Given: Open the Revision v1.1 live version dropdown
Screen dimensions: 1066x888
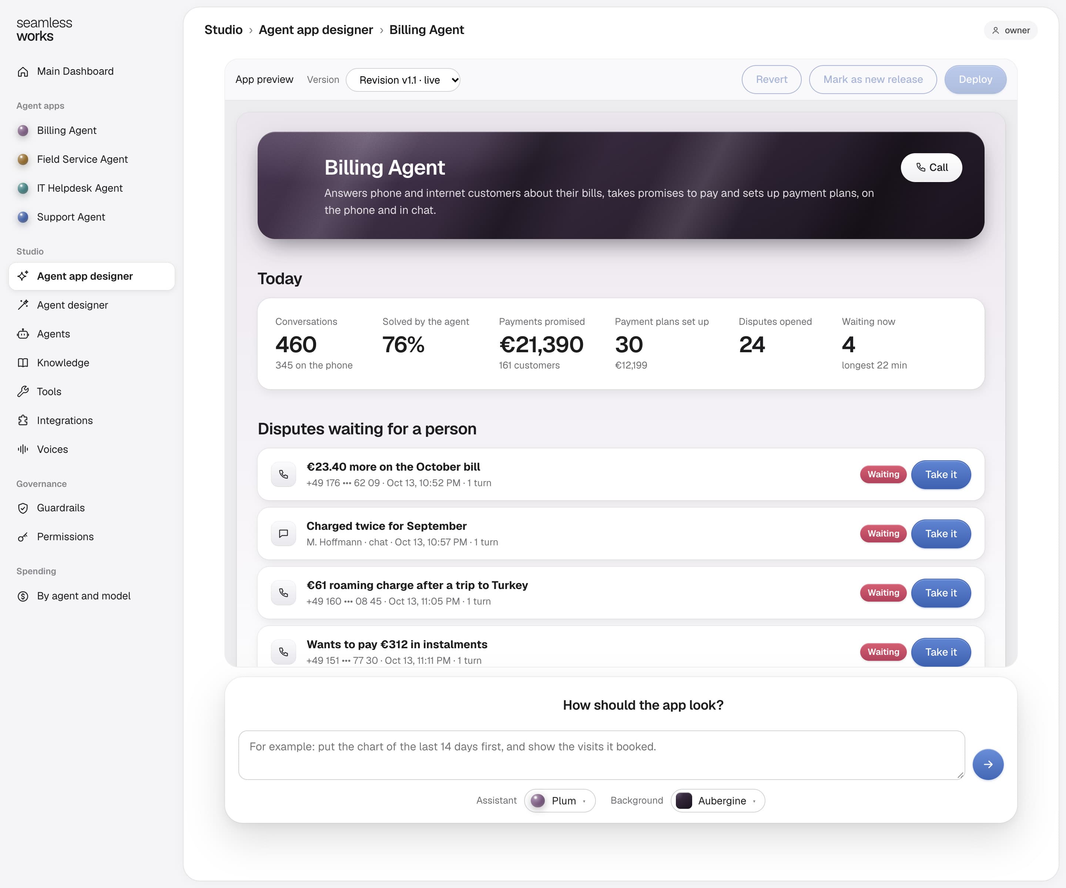Looking at the screenshot, I should click(x=403, y=80).
